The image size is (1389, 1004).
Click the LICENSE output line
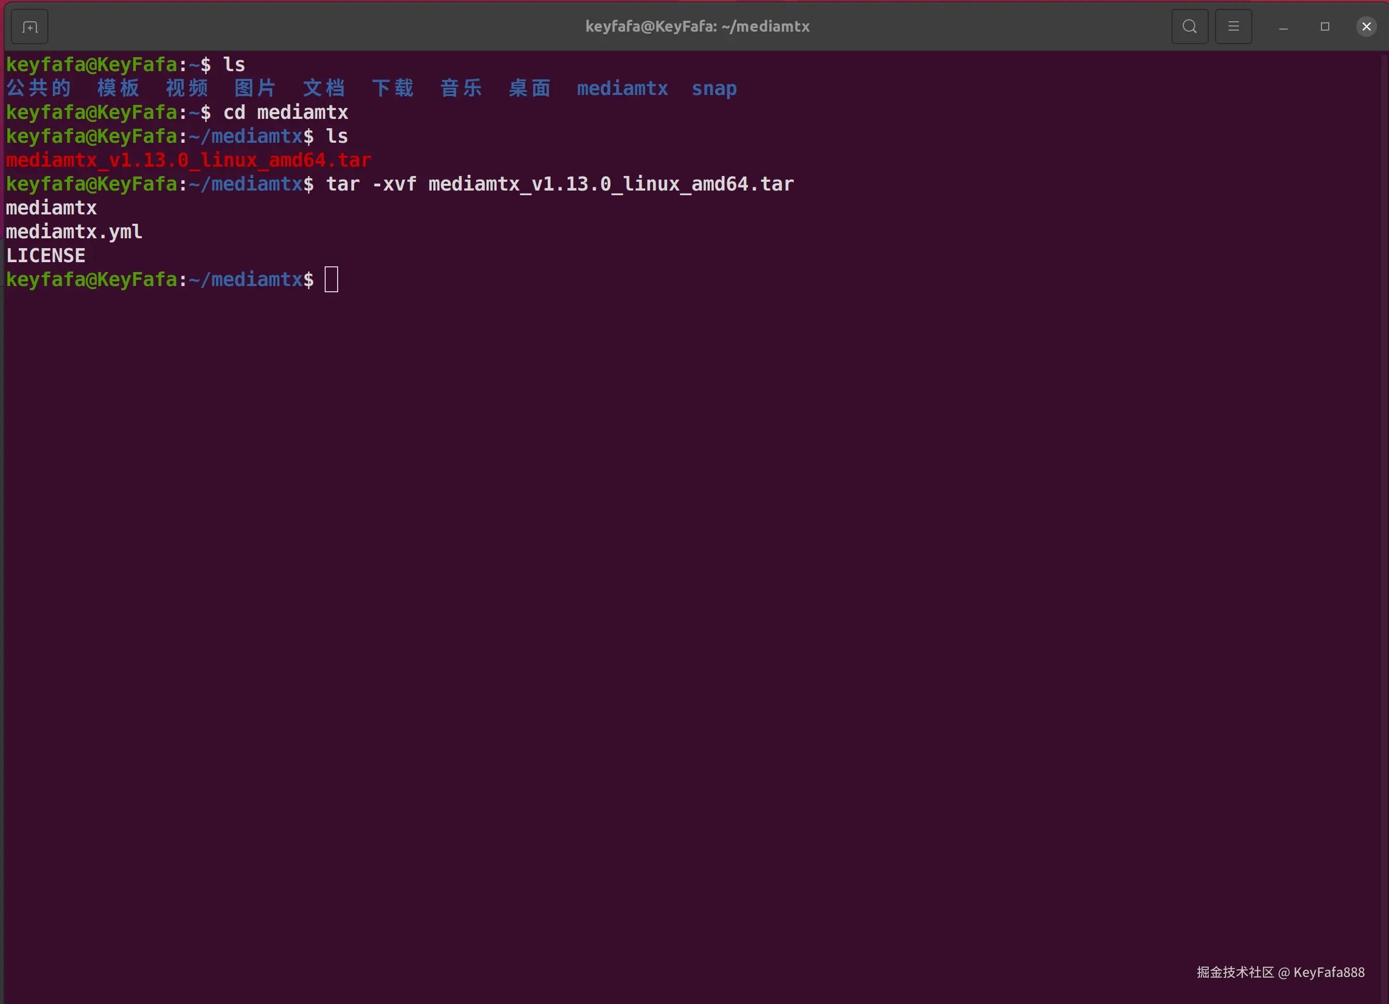[x=46, y=256]
